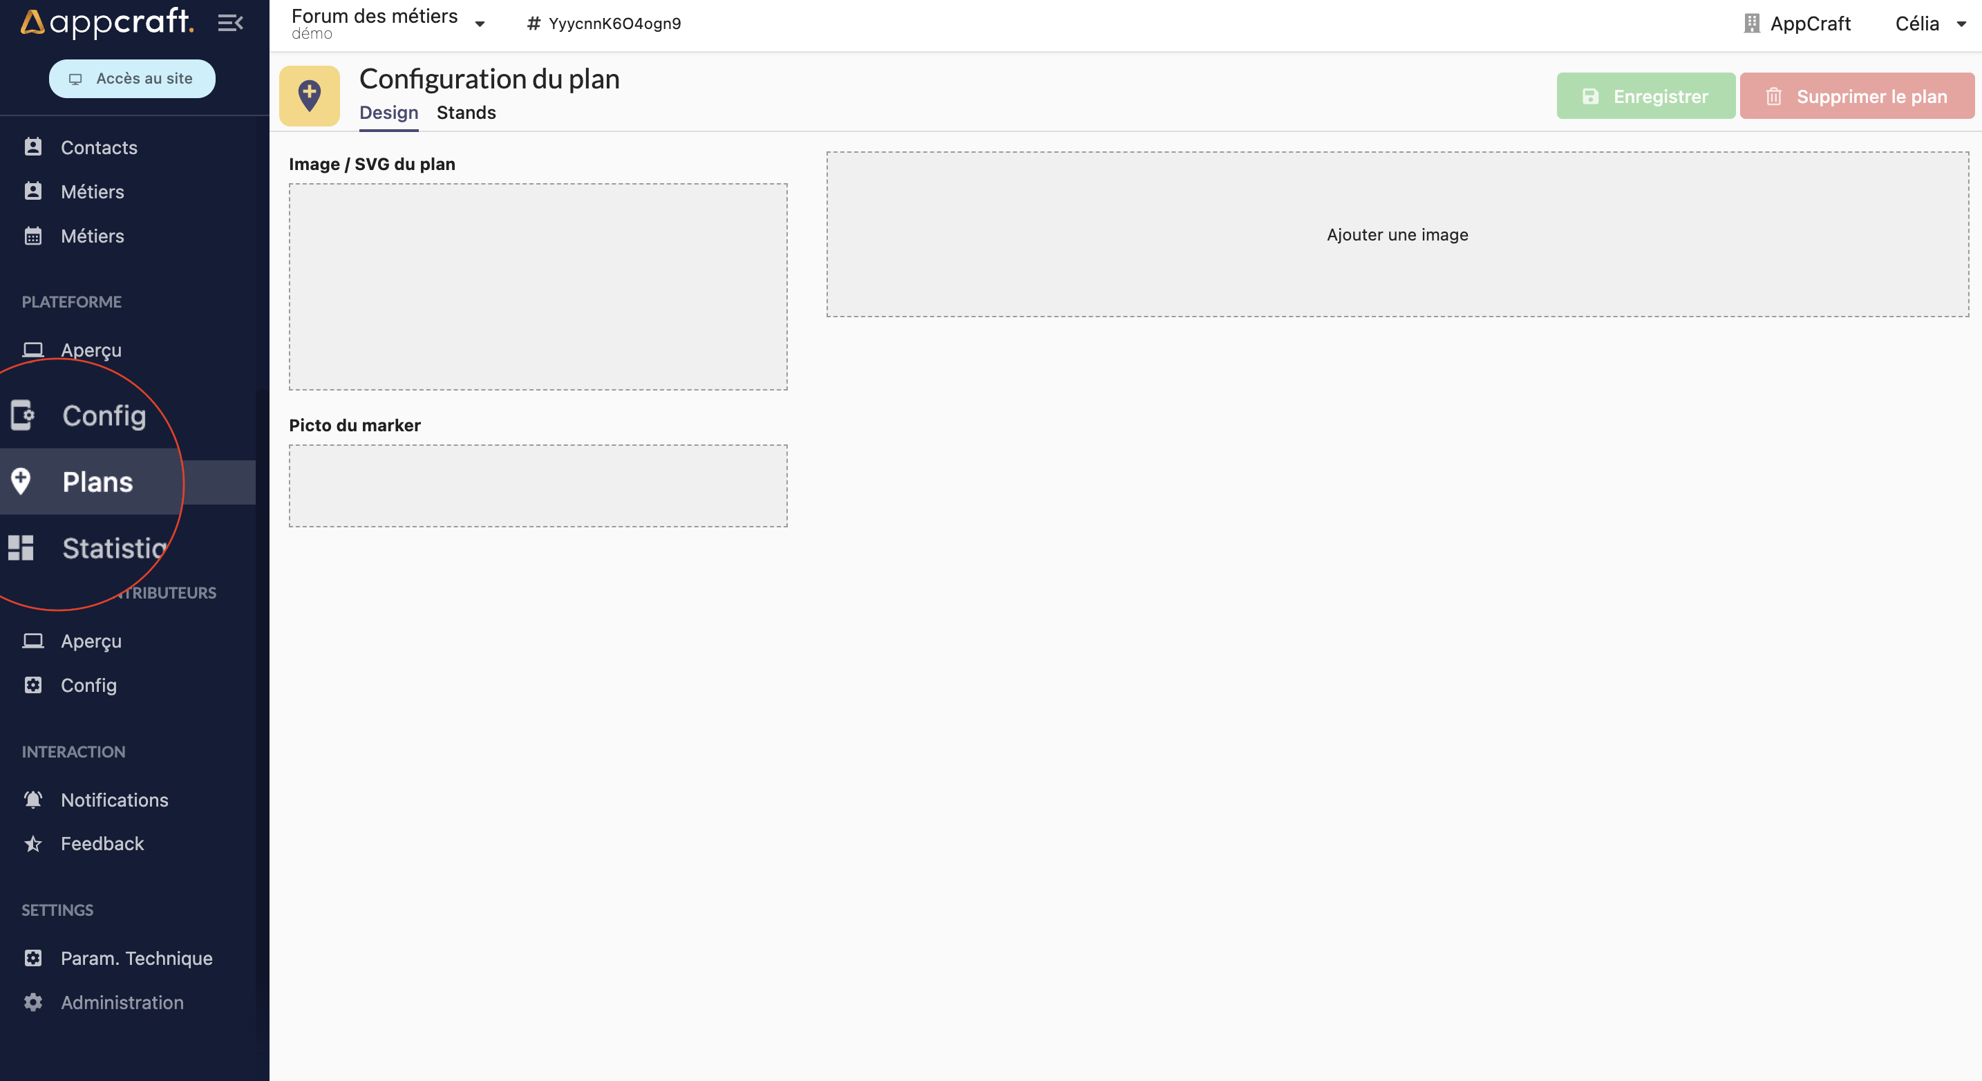
Task: Switch to the Stands tab
Action: click(466, 113)
